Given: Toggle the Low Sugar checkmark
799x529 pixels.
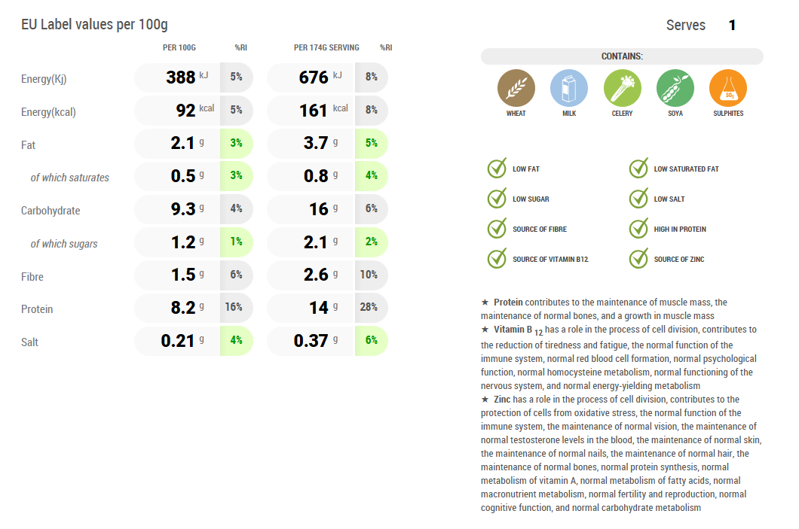Looking at the screenshot, I should (x=497, y=199).
